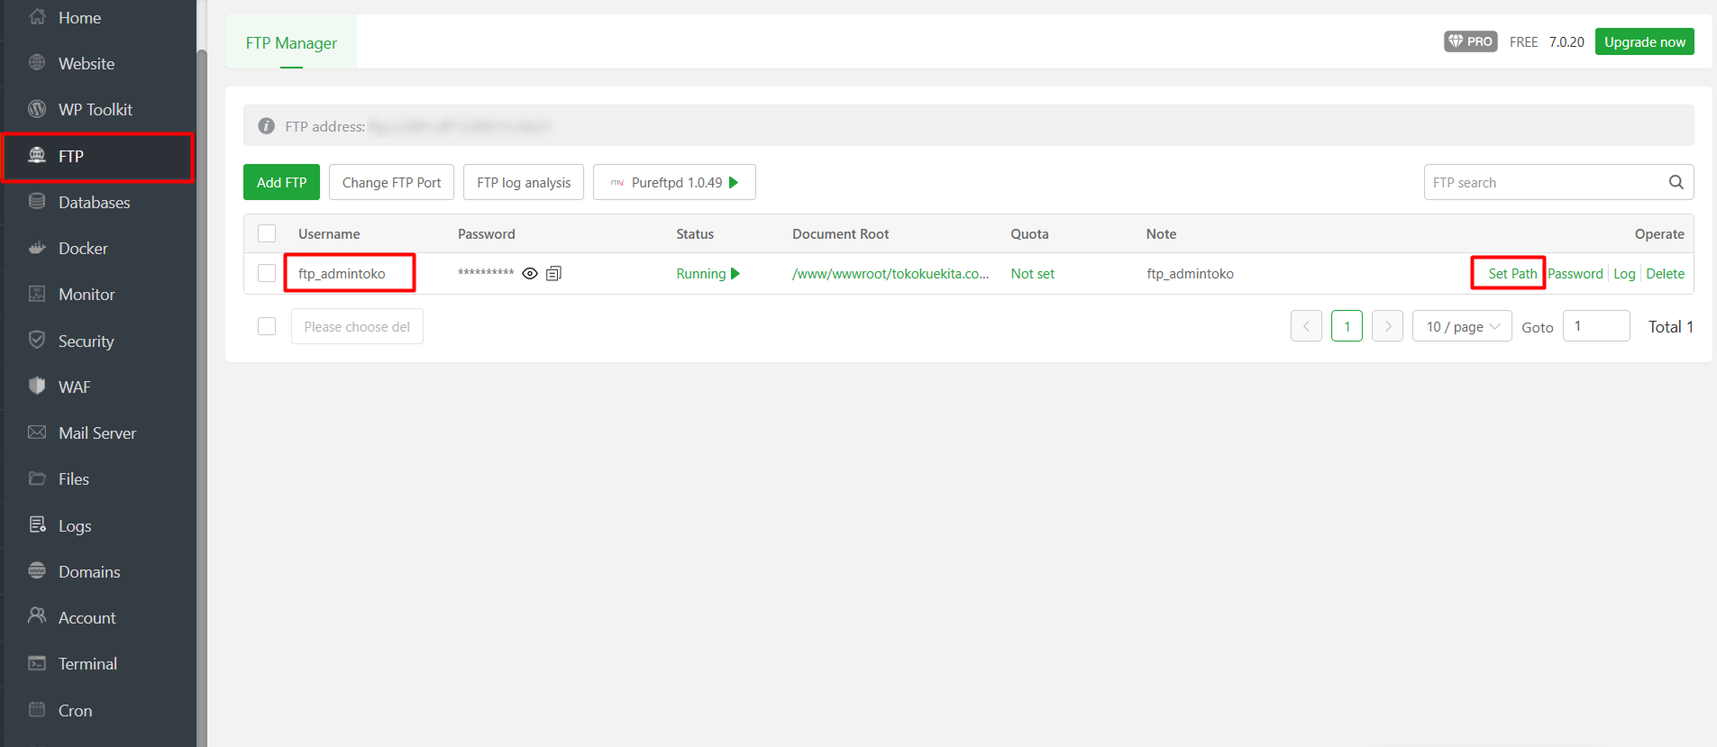Click the sidebar vertical scrollbar
This screenshot has height=747, width=1717.
point(202,360)
